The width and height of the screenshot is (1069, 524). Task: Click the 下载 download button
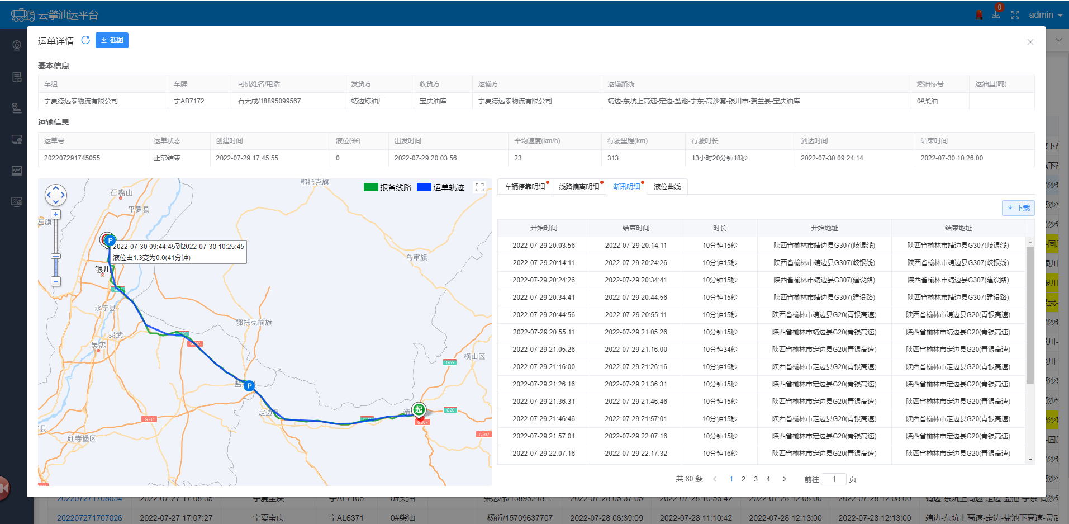[x=1018, y=208]
